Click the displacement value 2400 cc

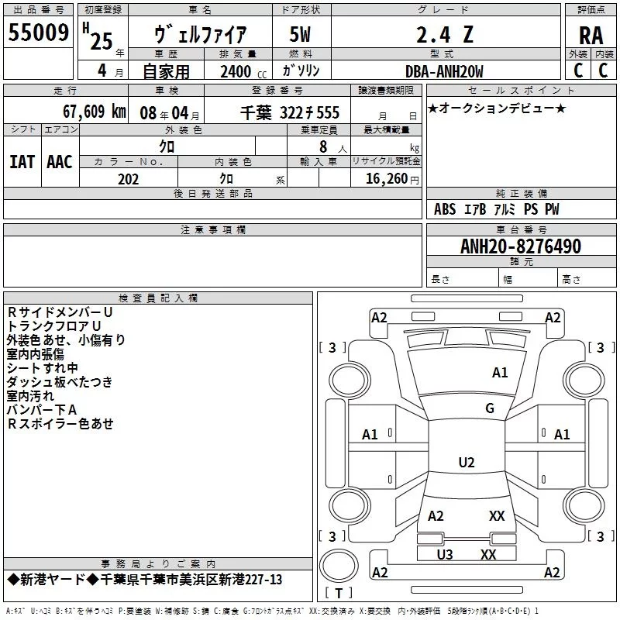(243, 71)
